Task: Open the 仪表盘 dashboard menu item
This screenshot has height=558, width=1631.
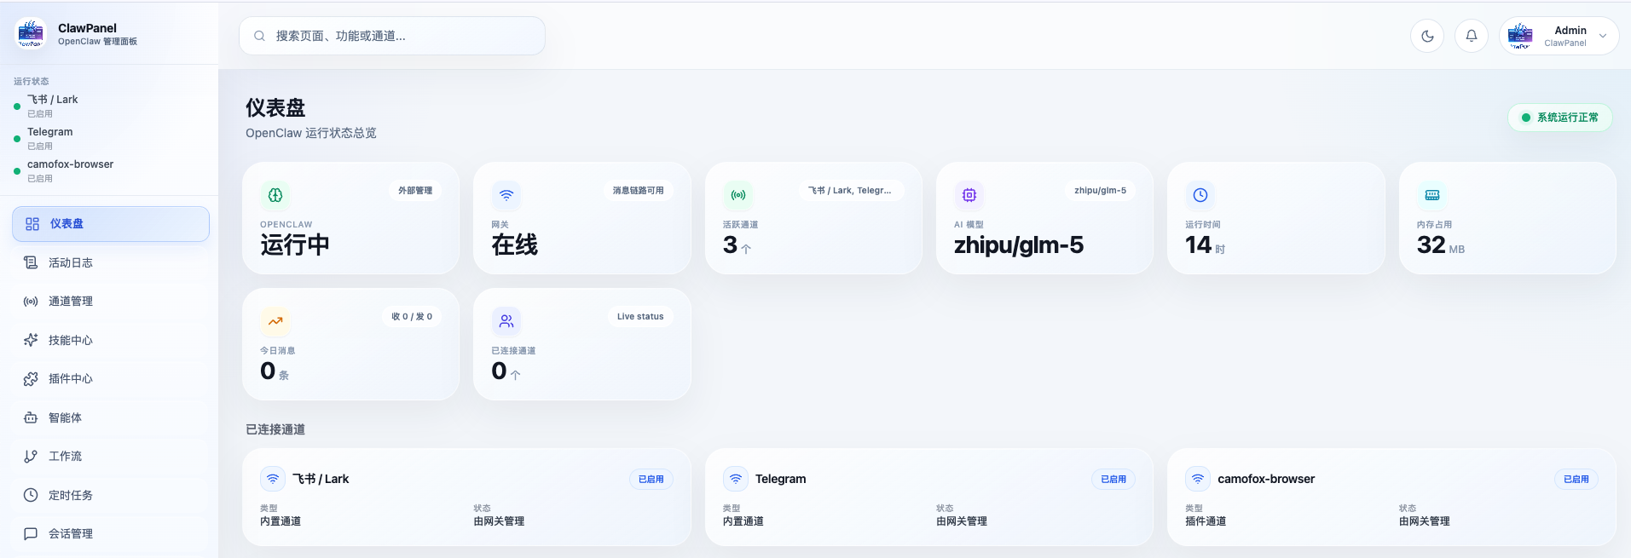Action: pos(111,224)
